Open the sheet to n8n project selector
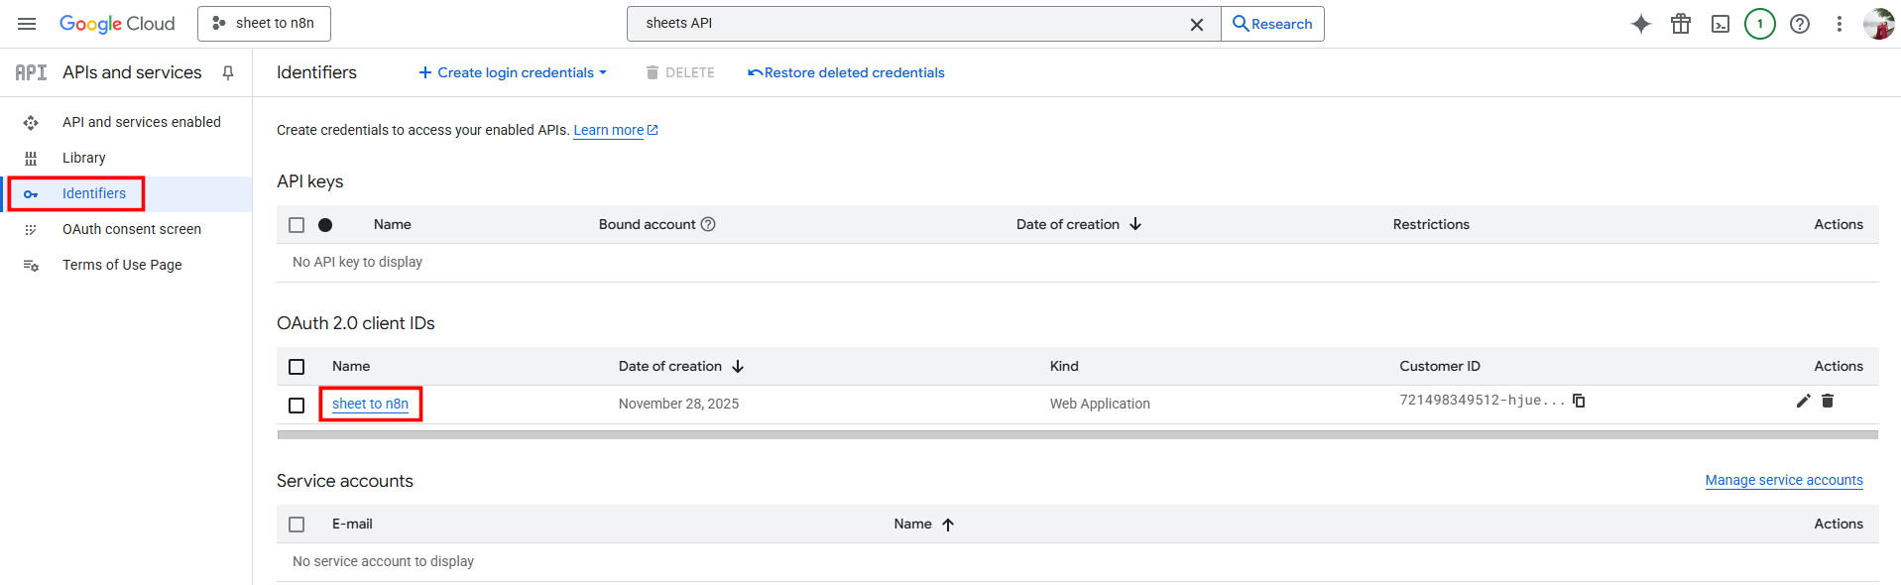 (264, 24)
